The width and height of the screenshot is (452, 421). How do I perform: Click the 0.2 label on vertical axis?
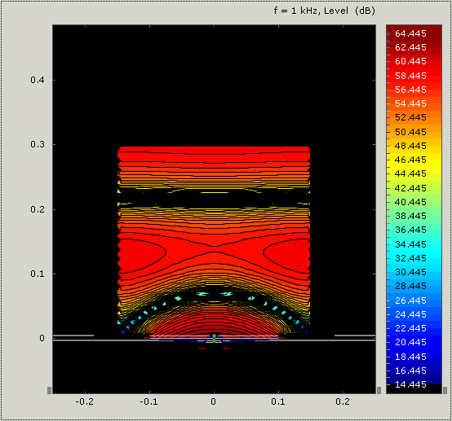tap(38, 209)
